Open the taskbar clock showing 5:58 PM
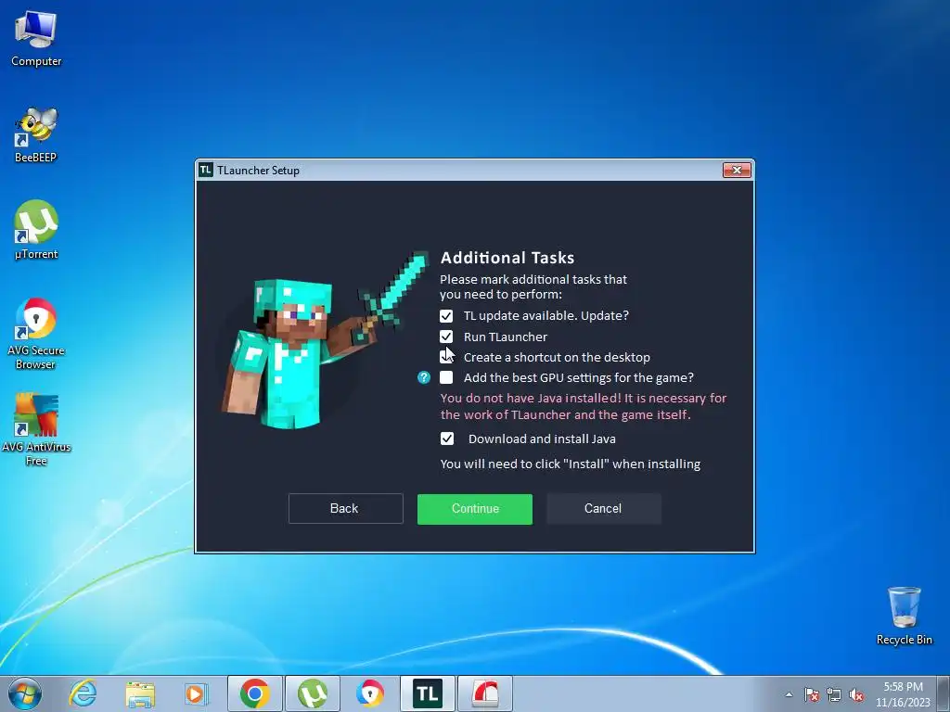 click(903, 694)
